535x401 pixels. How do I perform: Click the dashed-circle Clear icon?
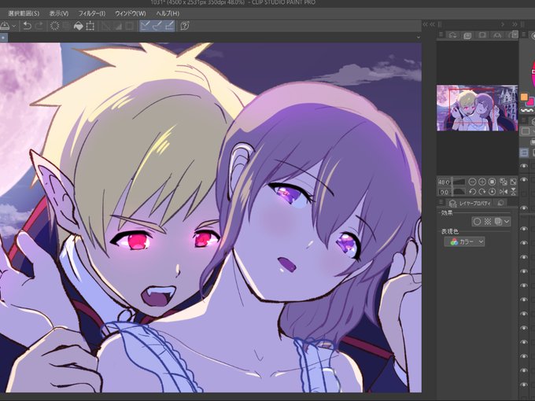coord(54,26)
